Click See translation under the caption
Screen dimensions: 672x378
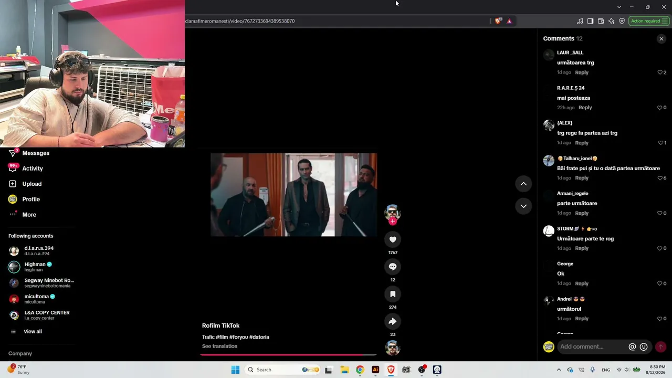point(219,346)
